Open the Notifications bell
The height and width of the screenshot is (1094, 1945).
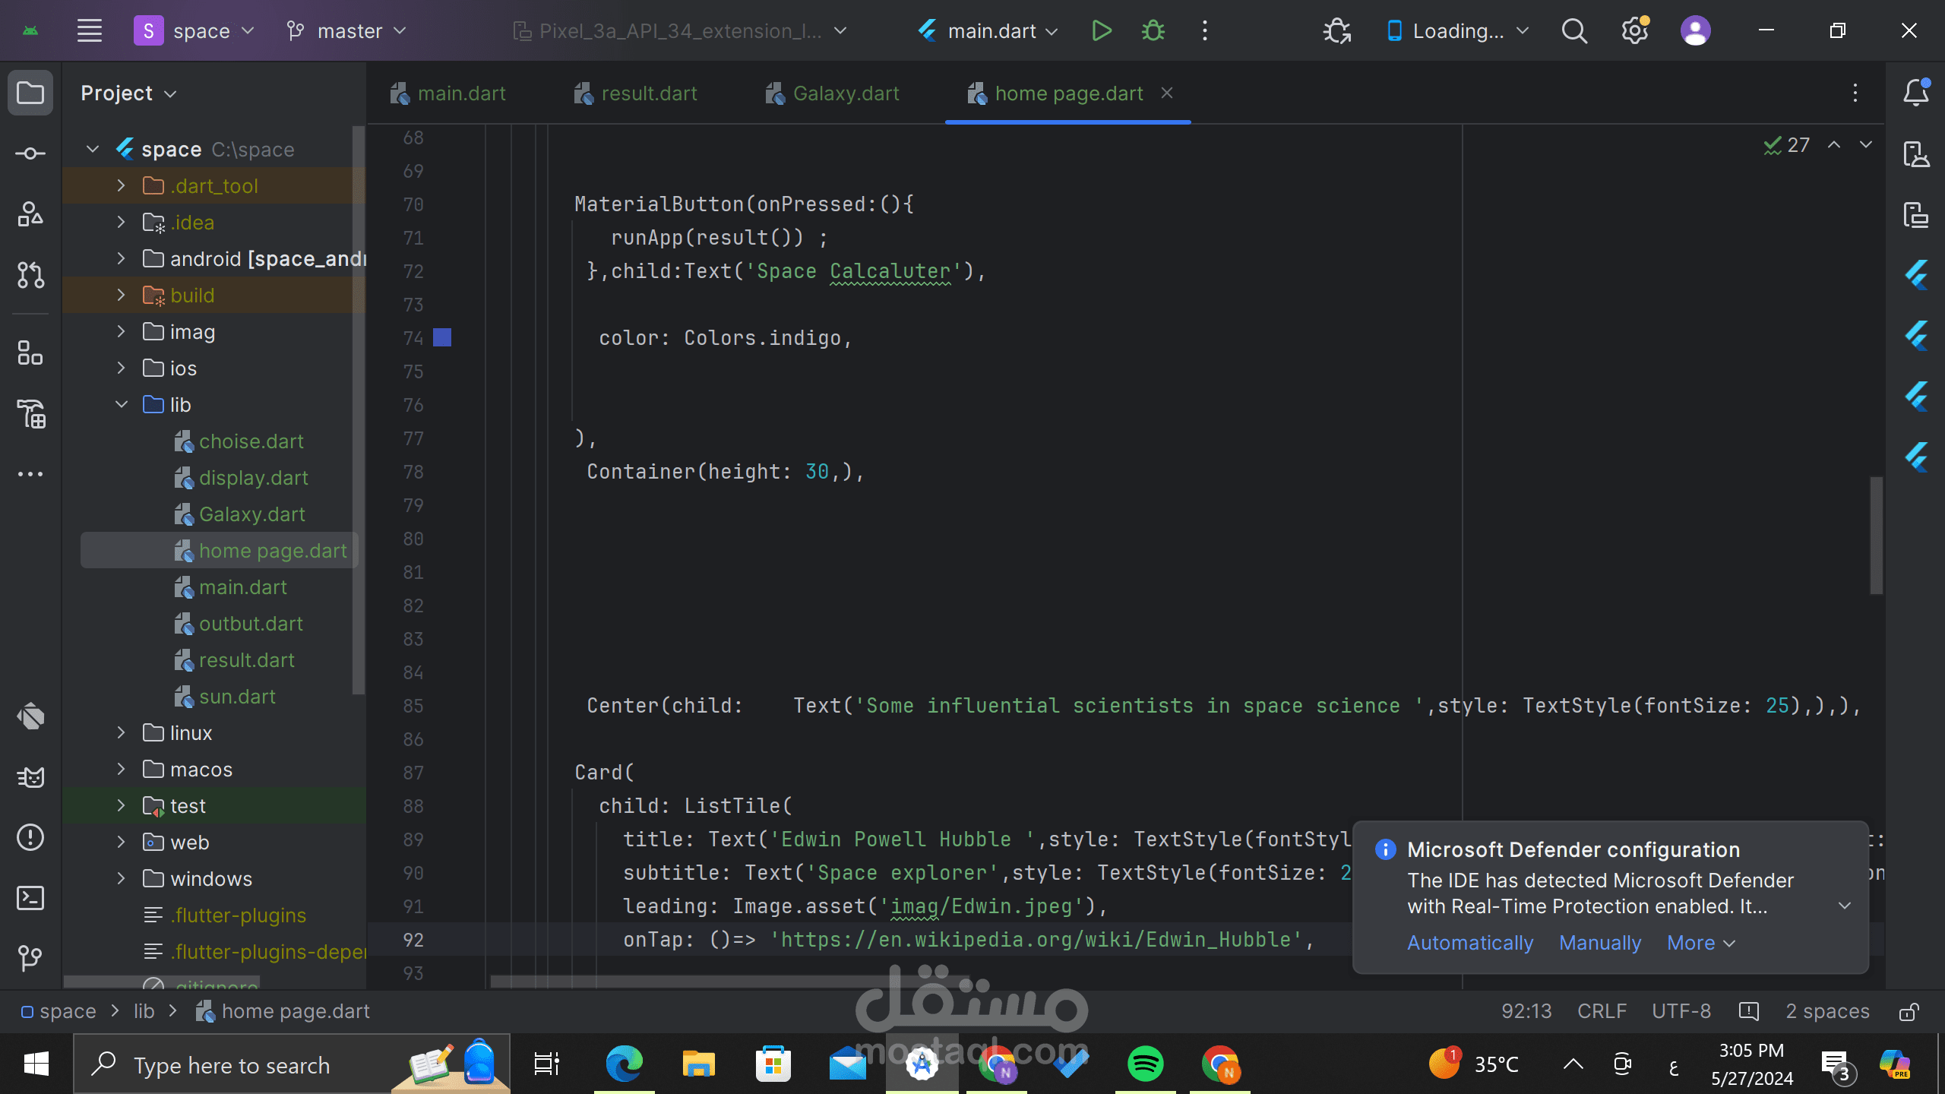click(x=1916, y=93)
